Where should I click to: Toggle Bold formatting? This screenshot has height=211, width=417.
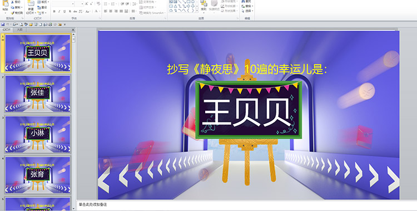[54, 12]
